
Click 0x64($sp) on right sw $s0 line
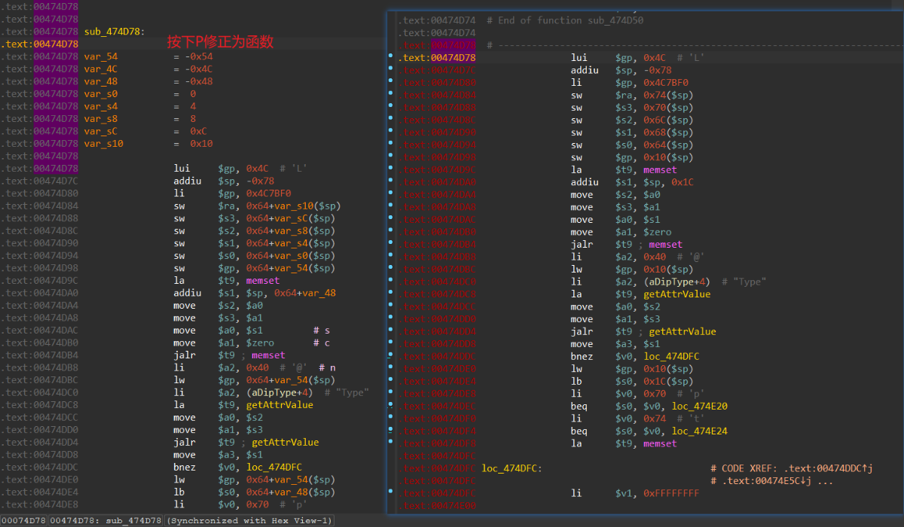[668, 145]
